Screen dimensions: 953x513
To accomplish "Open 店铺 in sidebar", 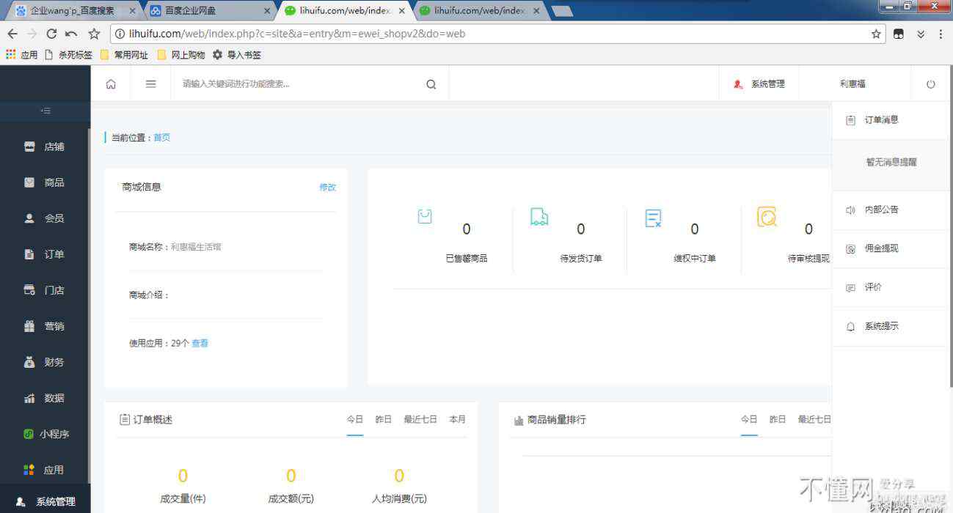I will (x=45, y=147).
